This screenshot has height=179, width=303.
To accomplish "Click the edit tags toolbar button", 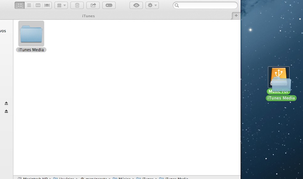I will pos(109,6).
